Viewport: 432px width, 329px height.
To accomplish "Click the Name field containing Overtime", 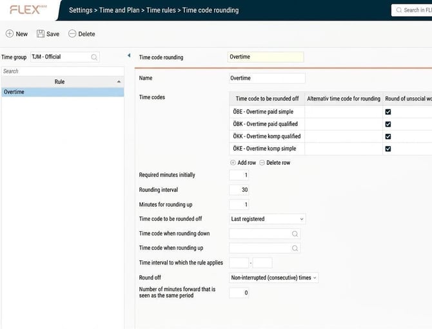I will (267, 78).
